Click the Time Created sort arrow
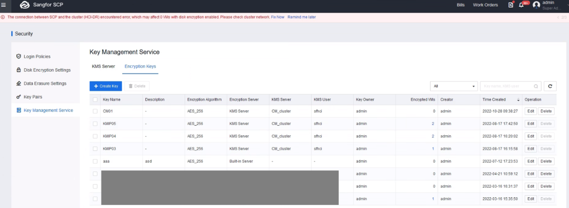The image size is (569, 208). (x=518, y=100)
